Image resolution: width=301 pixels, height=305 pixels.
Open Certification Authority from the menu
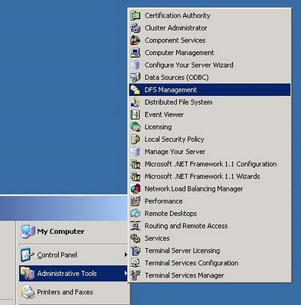[210, 15]
